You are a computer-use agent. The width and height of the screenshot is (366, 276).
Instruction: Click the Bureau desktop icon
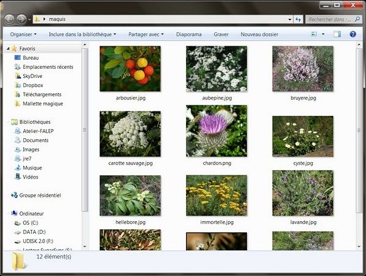point(18,57)
